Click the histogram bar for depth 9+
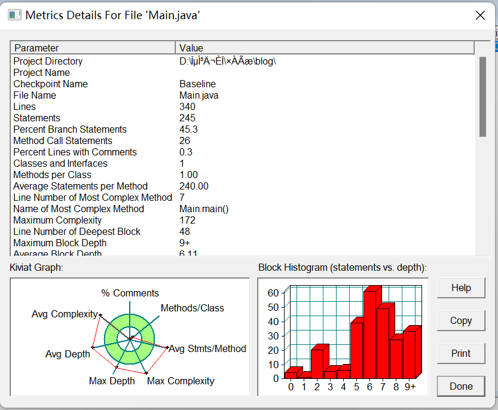 point(410,354)
